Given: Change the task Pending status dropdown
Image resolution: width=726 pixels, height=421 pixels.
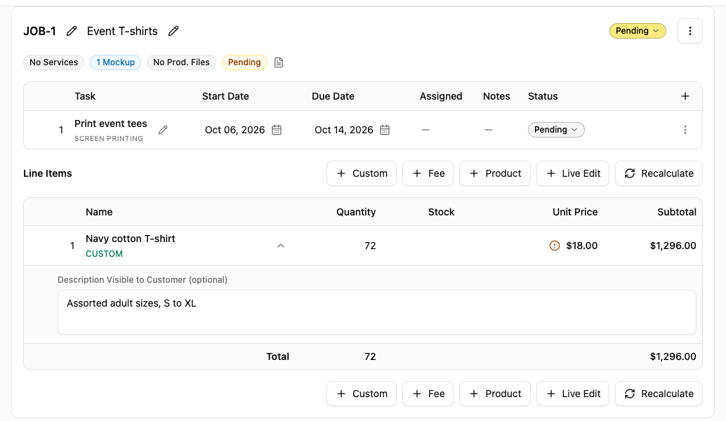Looking at the screenshot, I should [x=556, y=130].
